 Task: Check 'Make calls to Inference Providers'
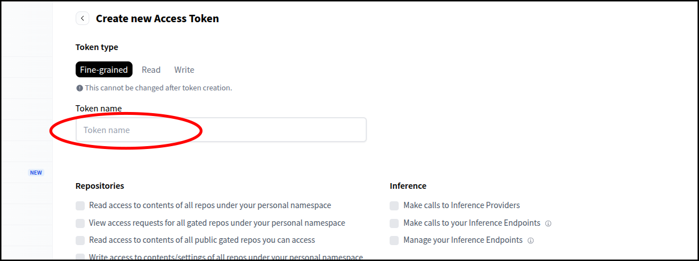(394, 205)
